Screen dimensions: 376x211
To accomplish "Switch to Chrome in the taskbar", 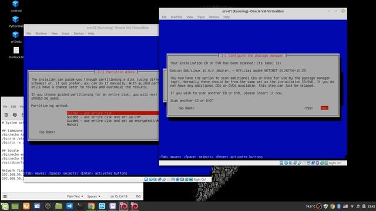I will (x=91, y=206).
